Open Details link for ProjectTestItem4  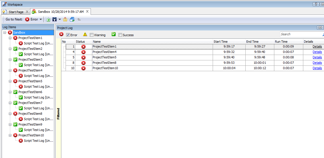[x=317, y=52]
